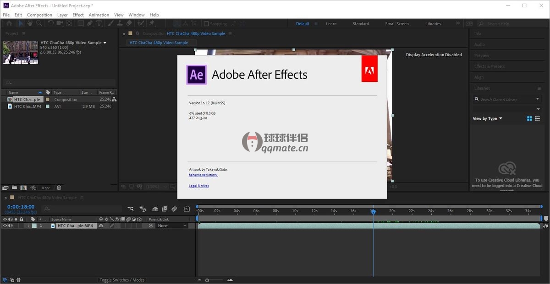Pick the Horizontal Type tool
The height and width of the screenshot is (284, 550).
pyautogui.click(x=99, y=23)
